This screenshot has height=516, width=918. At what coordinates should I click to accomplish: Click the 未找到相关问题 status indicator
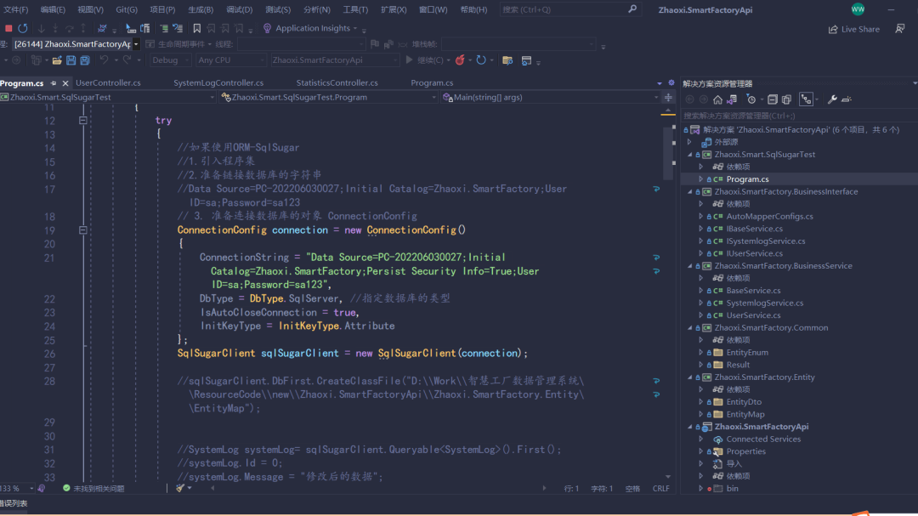pos(93,489)
